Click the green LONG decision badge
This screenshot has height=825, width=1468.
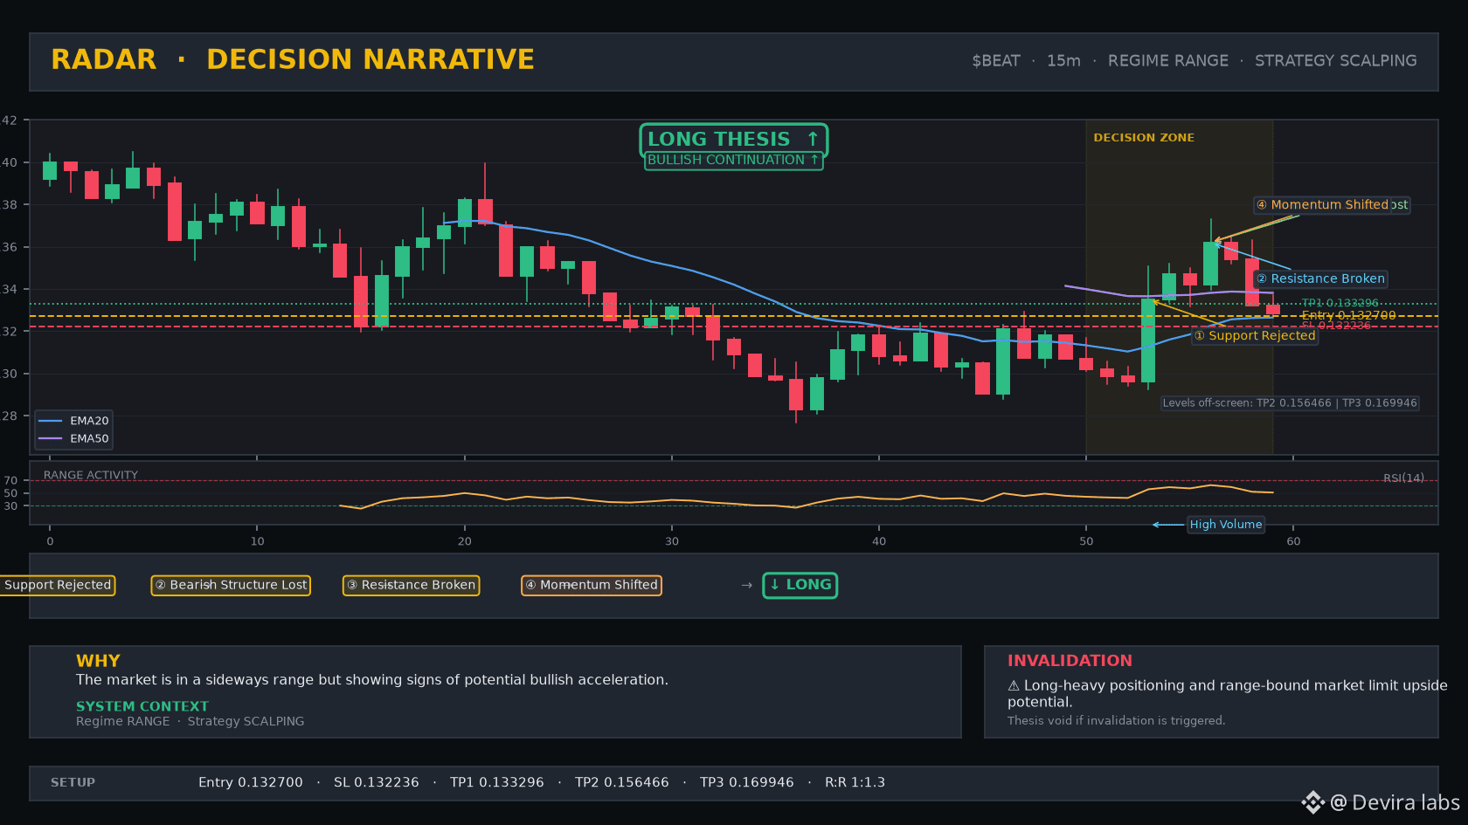pos(800,585)
